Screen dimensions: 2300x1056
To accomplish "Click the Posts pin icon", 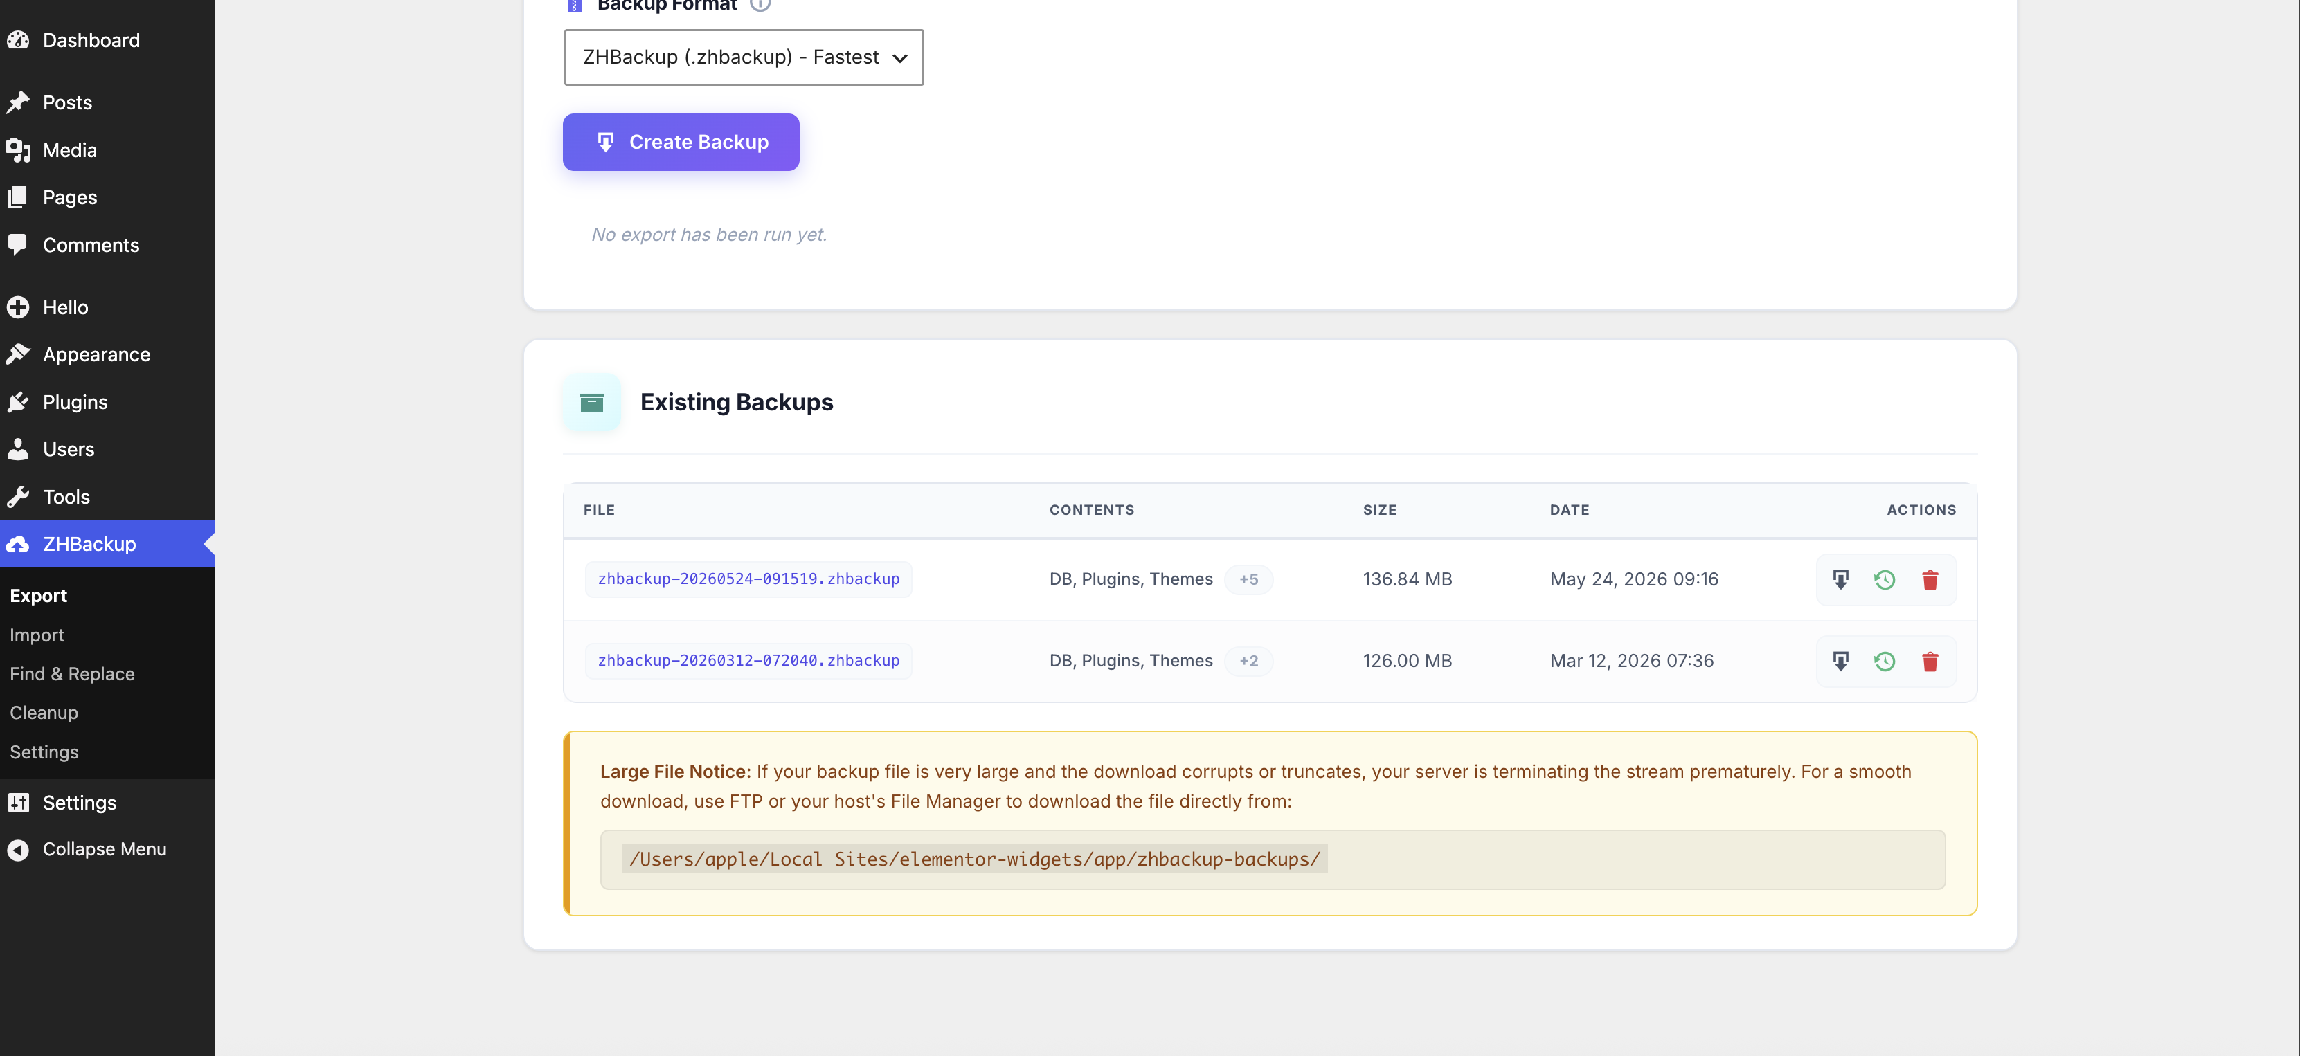I will click(18, 102).
